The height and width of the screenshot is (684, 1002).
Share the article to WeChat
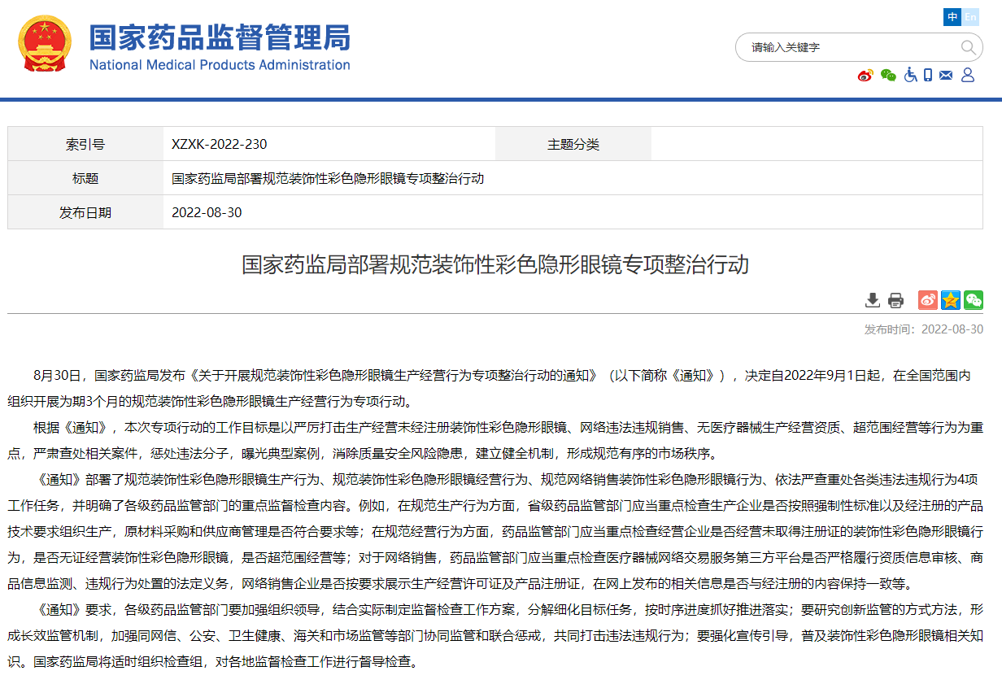(x=973, y=300)
